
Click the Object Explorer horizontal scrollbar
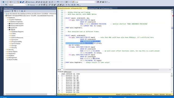coord(26,94)
